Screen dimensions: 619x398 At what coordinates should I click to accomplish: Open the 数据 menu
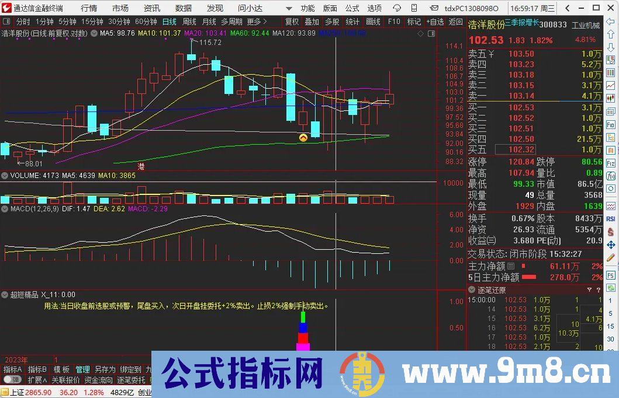click(183, 8)
